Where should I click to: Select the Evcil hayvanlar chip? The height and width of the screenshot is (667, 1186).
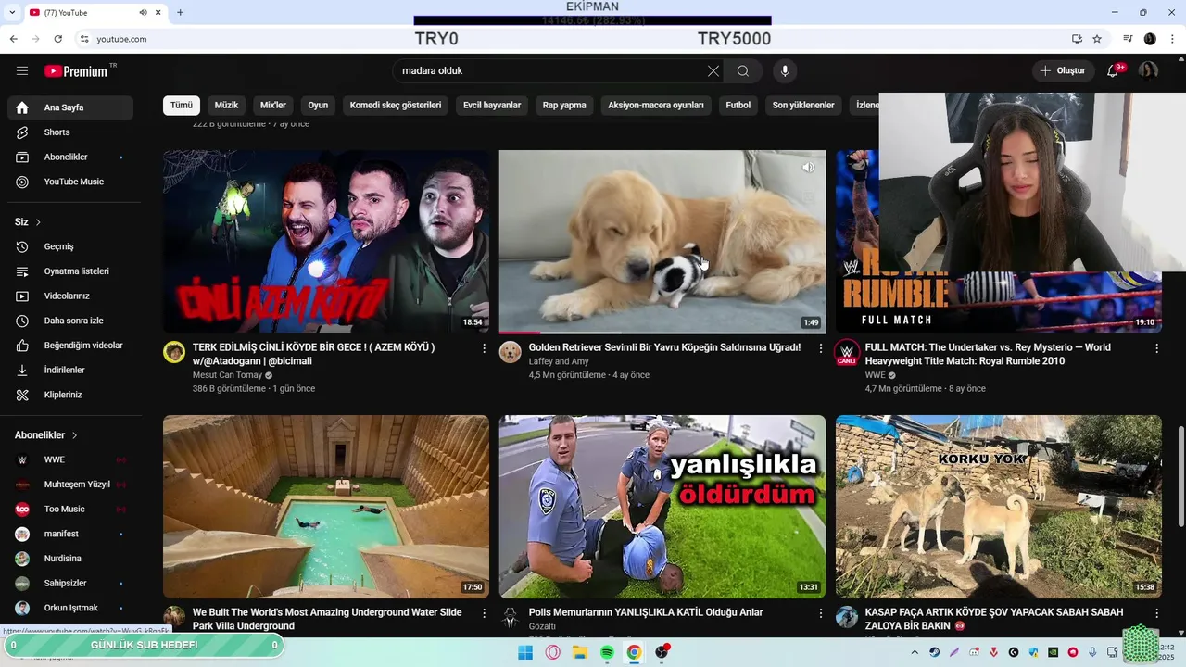(x=492, y=106)
